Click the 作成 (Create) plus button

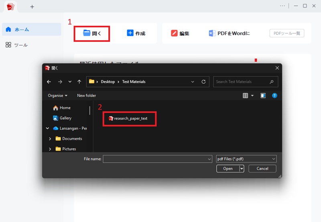pyautogui.click(x=136, y=33)
